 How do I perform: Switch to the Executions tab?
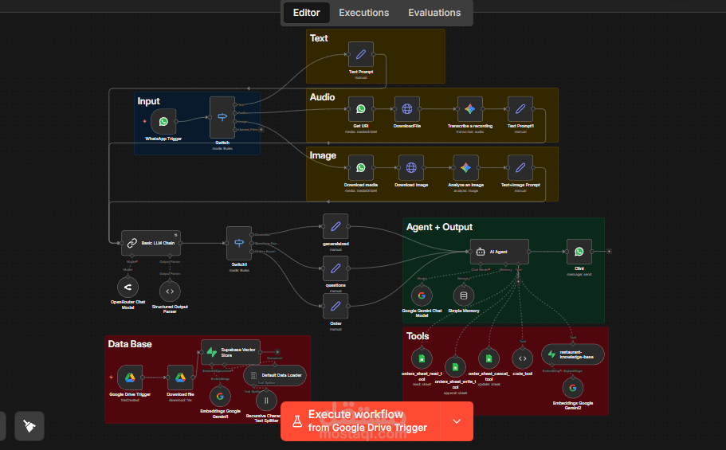pyautogui.click(x=364, y=13)
